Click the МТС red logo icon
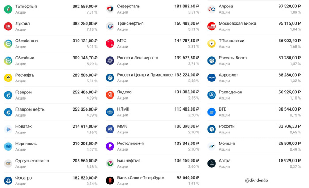The image size is (309, 188). (110, 43)
